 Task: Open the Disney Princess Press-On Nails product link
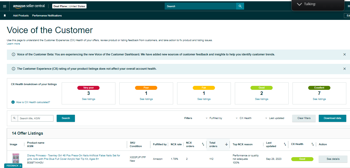click(x=74, y=157)
